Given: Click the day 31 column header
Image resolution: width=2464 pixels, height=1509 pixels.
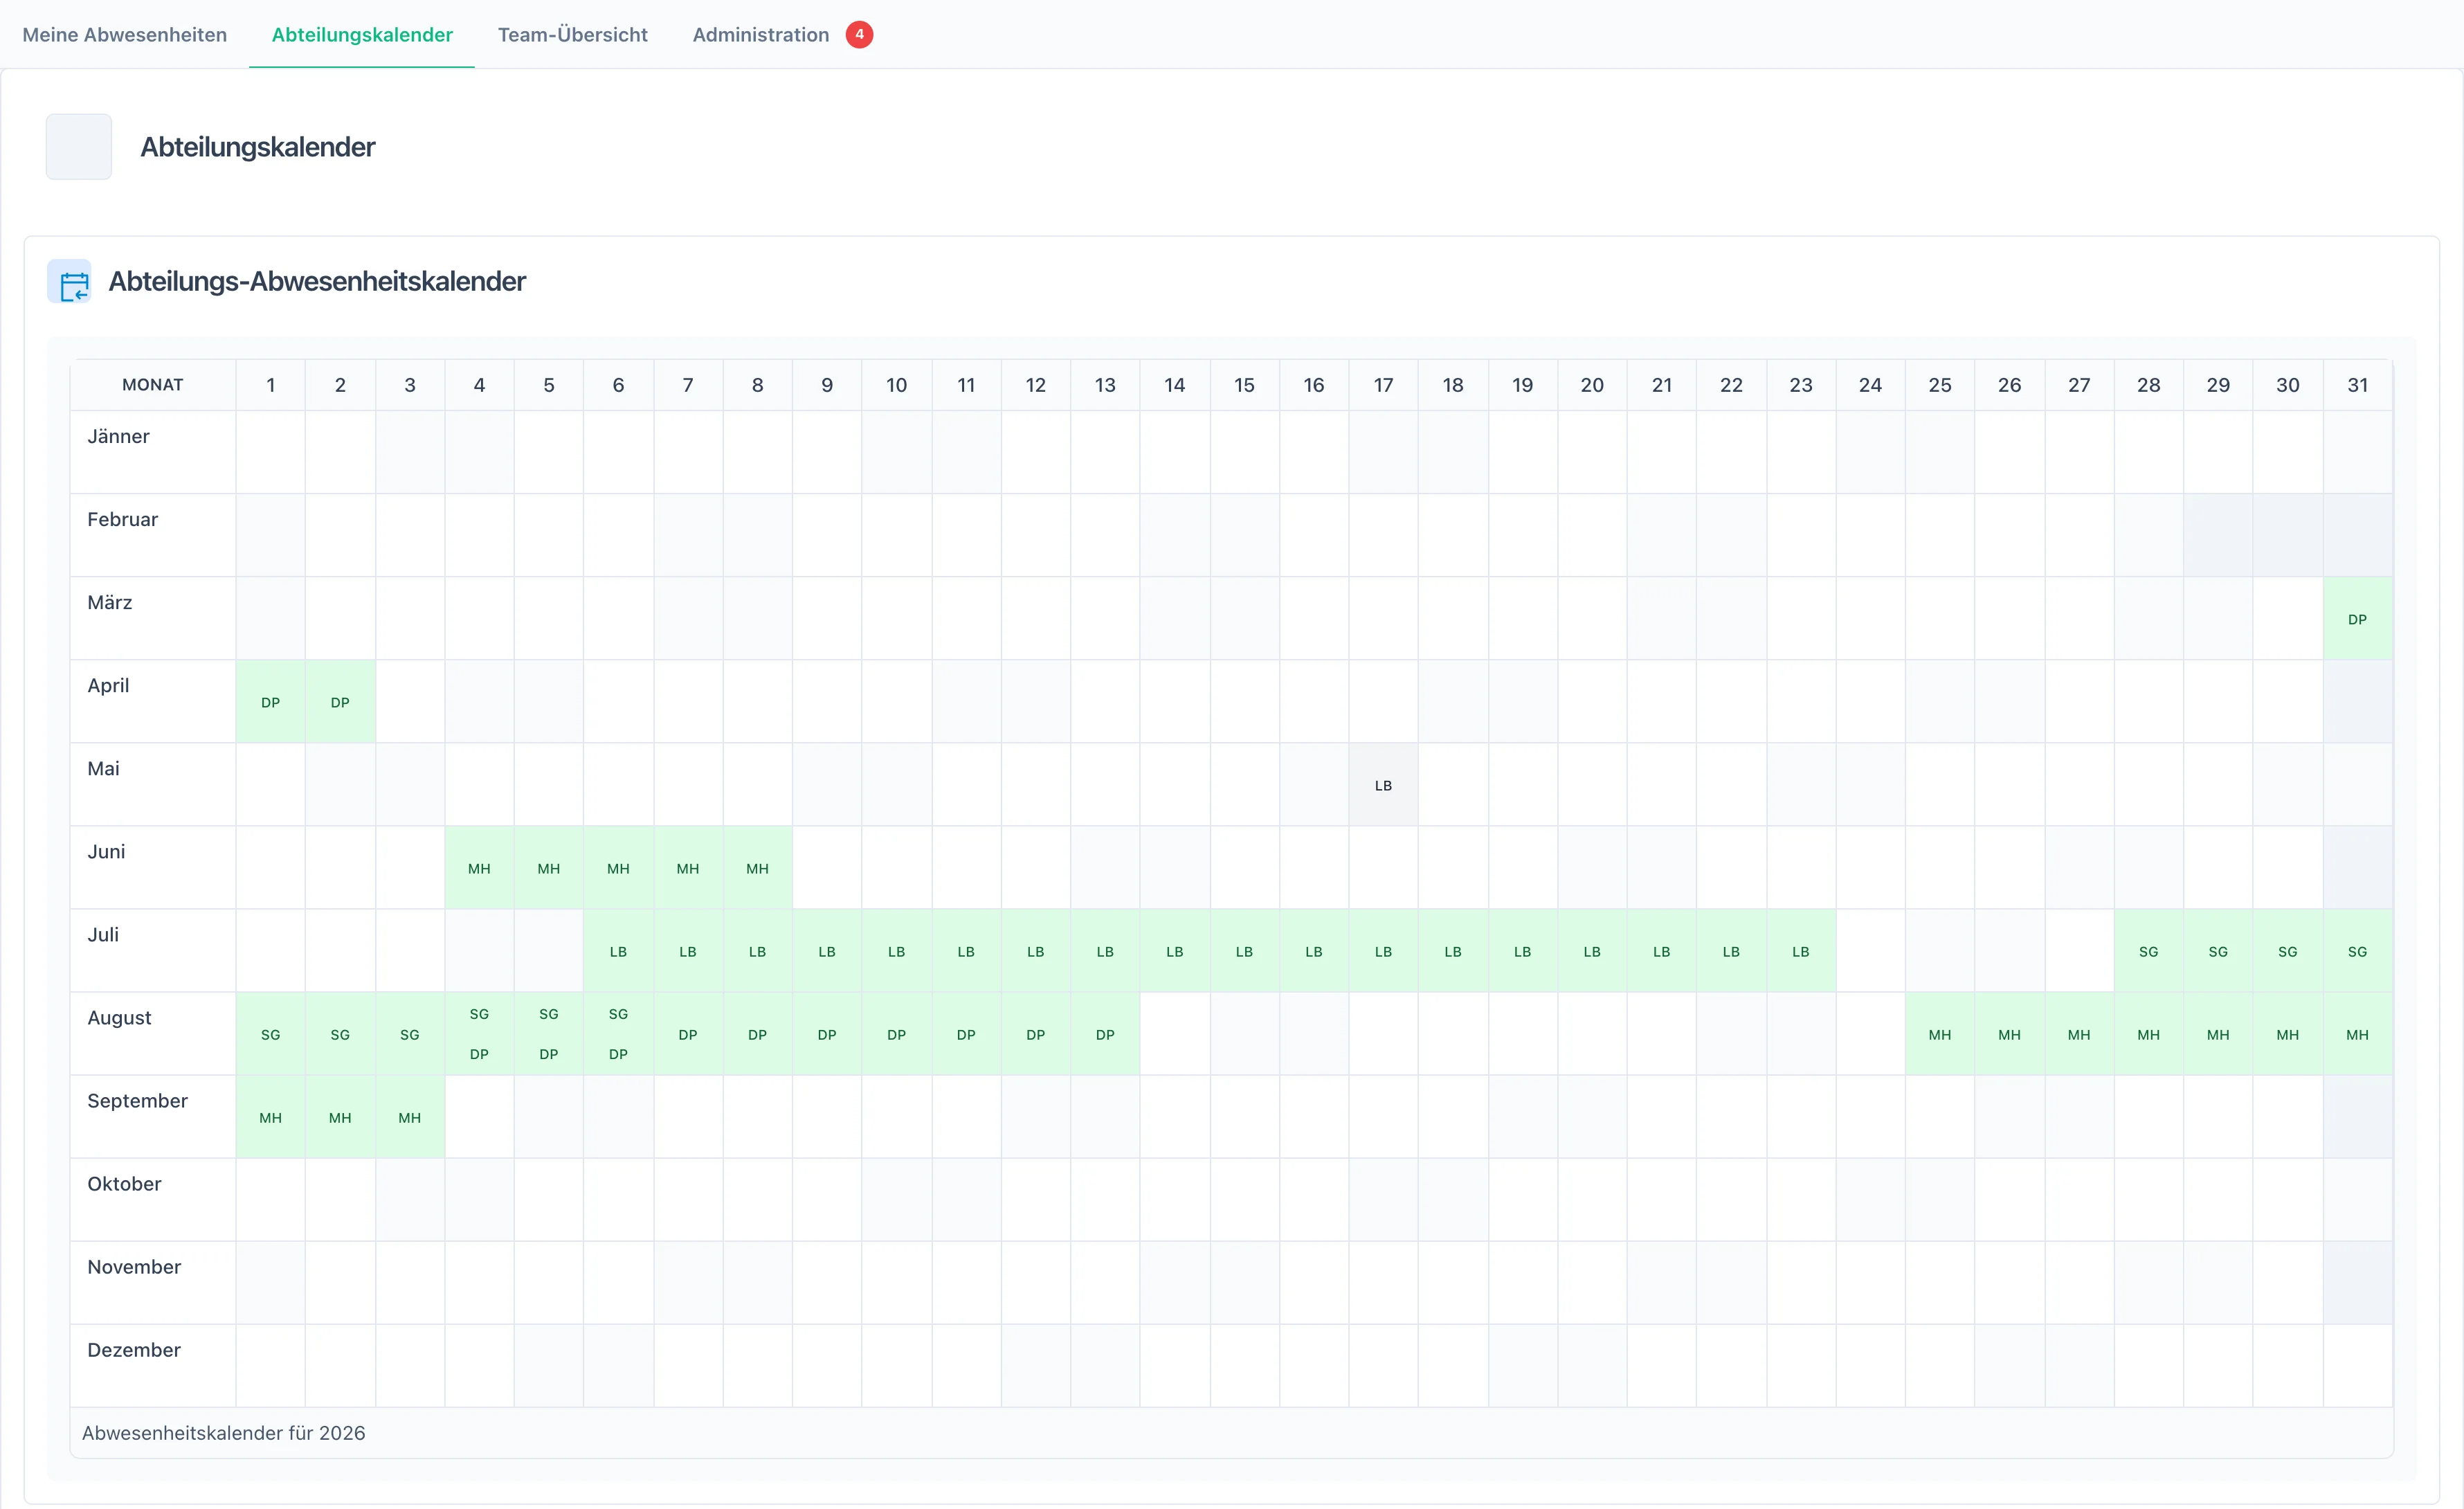Looking at the screenshot, I should tap(2358, 385).
